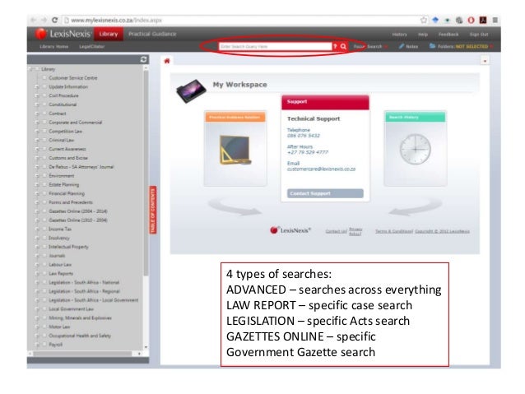Open the browser hamburger menu
The height and width of the screenshot is (394, 525).
click(x=495, y=20)
